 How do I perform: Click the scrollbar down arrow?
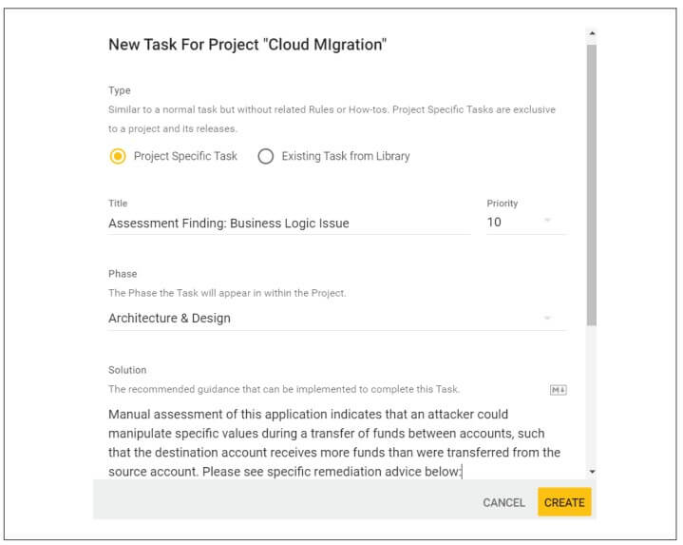592,472
